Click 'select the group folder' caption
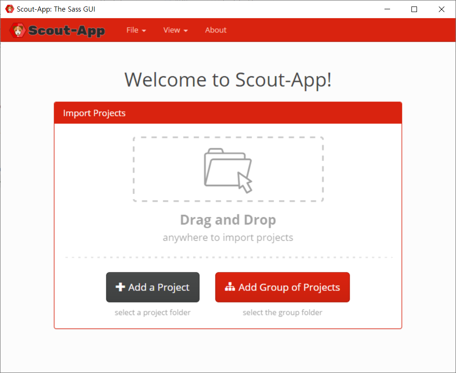Viewport: 456px width, 373px height. (282, 313)
